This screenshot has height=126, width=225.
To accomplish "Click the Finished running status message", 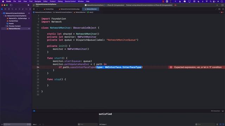I will point(149,5).
